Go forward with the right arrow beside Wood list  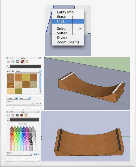click(10, 71)
